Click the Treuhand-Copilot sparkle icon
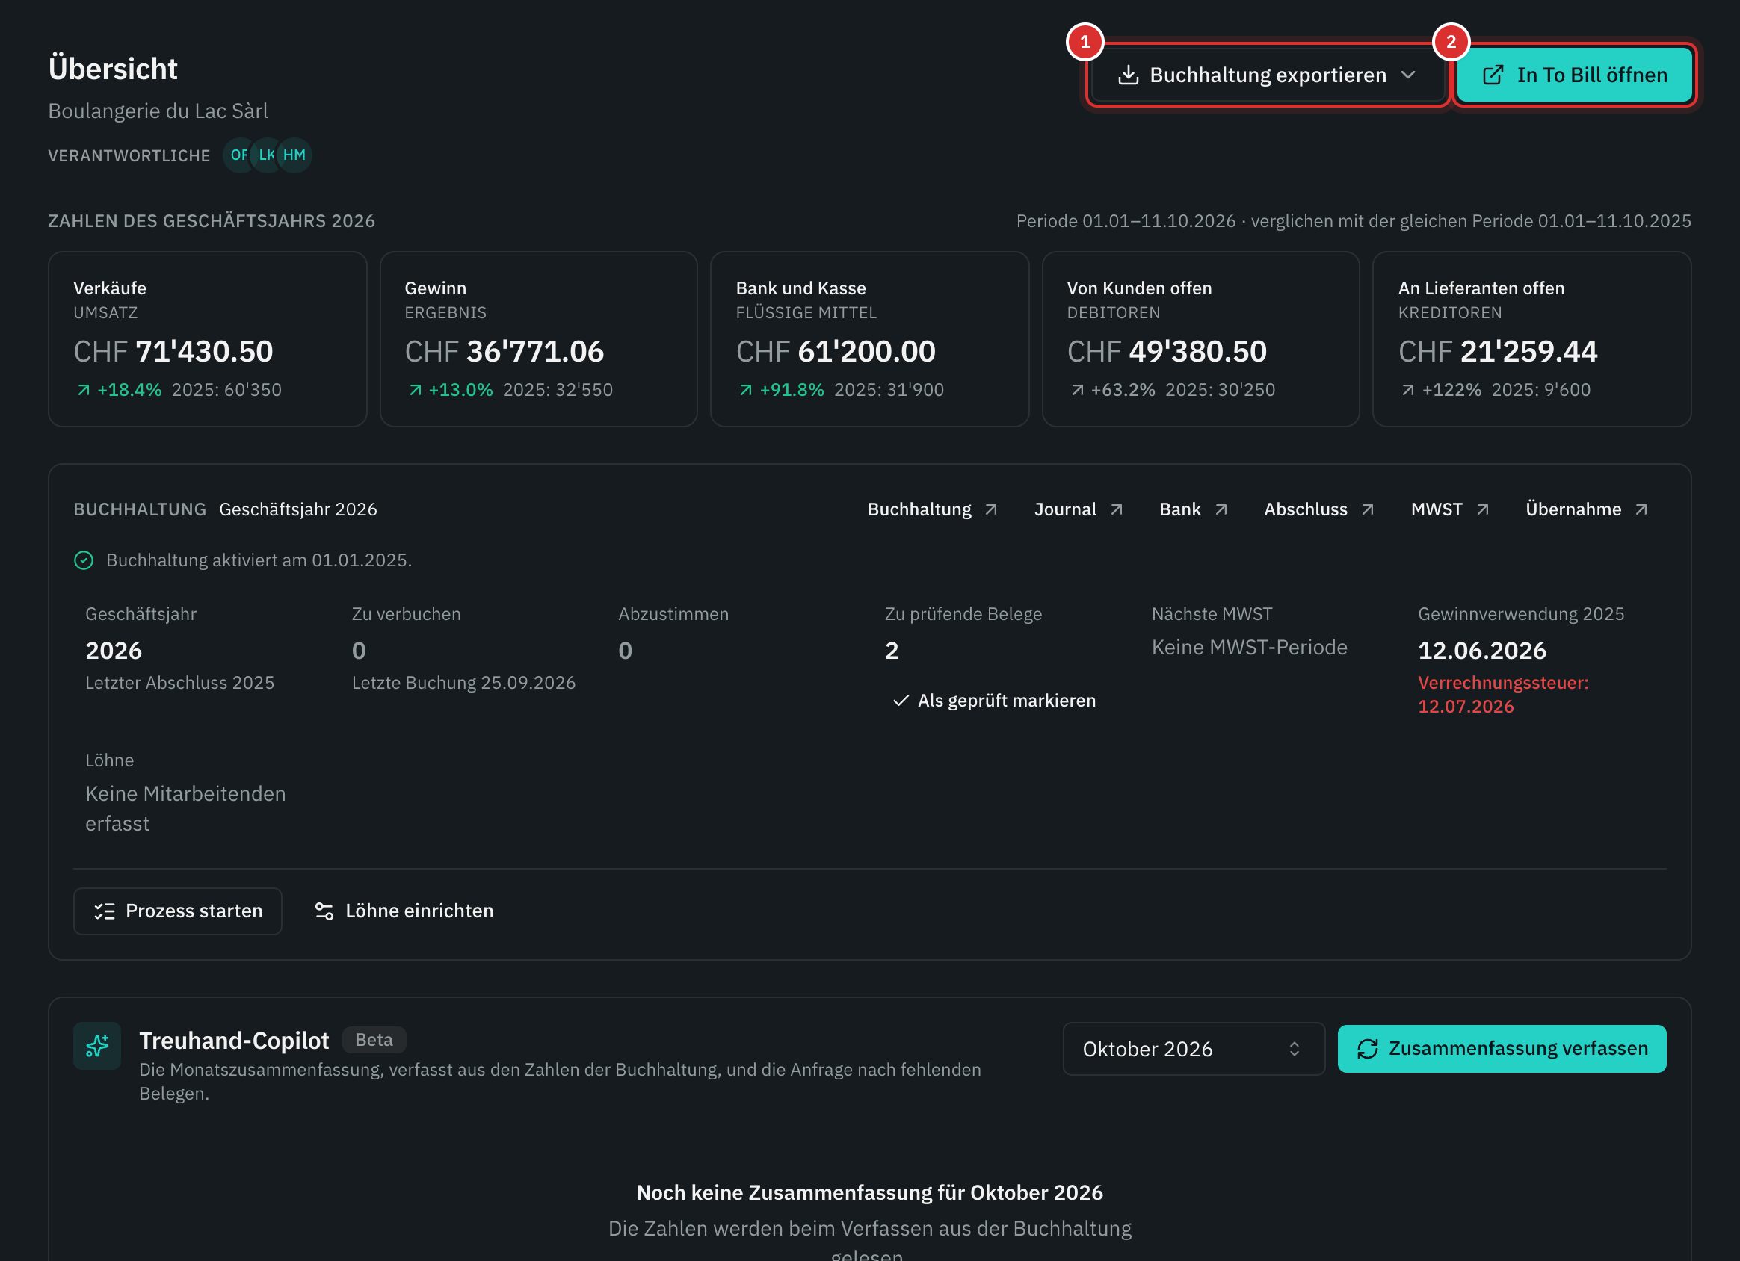The width and height of the screenshot is (1740, 1261). point(97,1047)
